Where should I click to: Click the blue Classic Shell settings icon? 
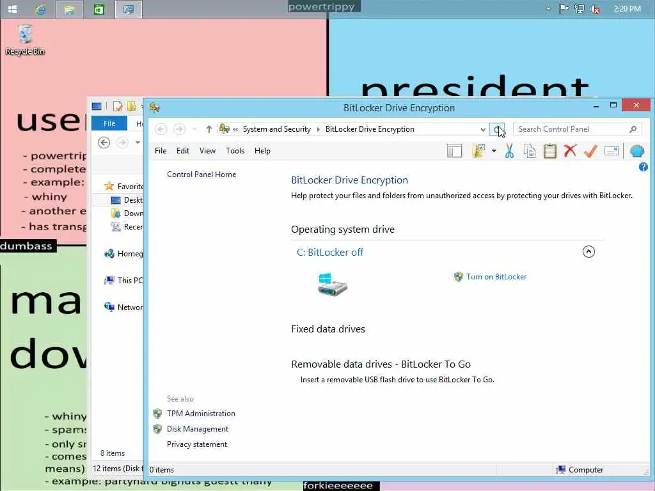pyautogui.click(x=637, y=151)
